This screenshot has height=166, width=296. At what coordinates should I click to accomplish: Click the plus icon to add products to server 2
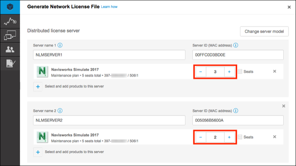point(38,152)
